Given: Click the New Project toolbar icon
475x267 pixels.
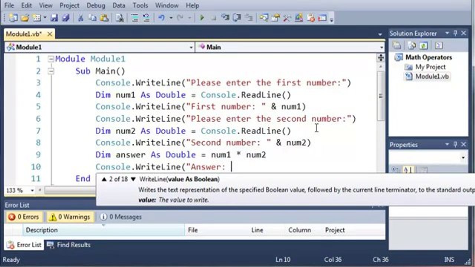Looking at the screenshot, I should pos(13,18).
